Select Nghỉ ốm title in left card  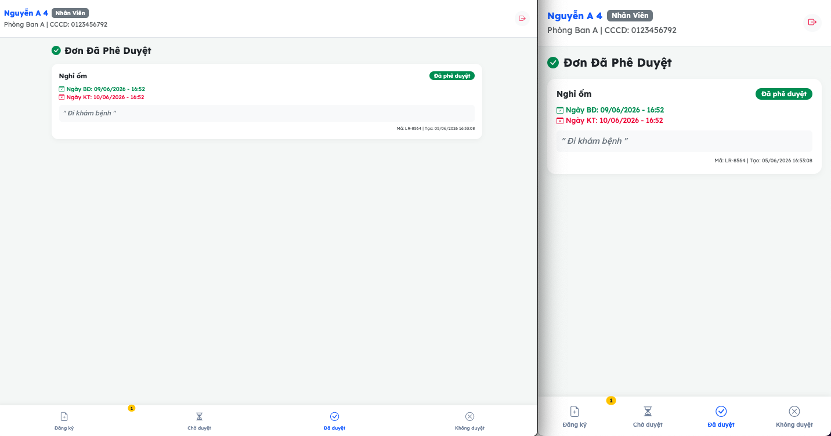[73, 76]
